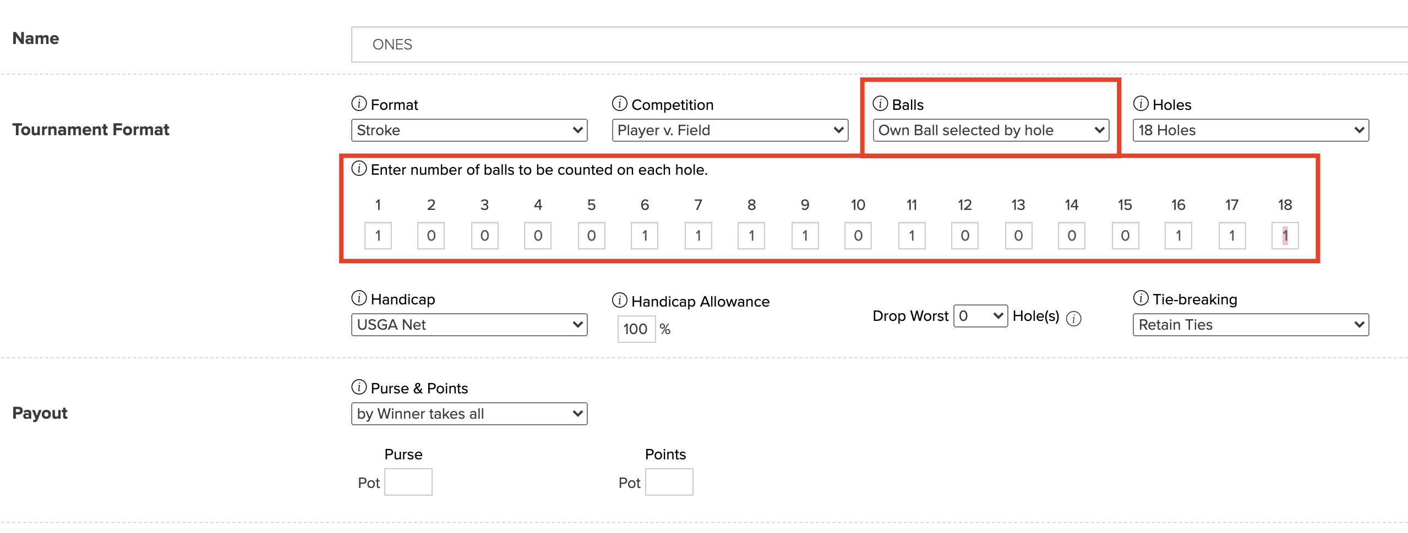The width and height of the screenshot is (1408, 533).
Task: Click the info icon next to Holes
Action: point(1141,103)
